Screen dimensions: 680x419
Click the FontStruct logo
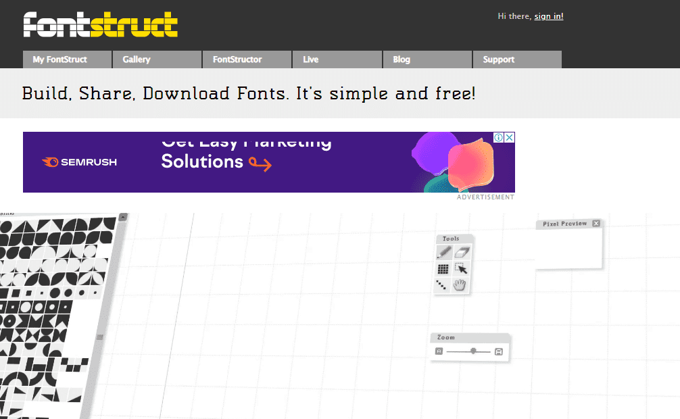[x=101, y=24]
